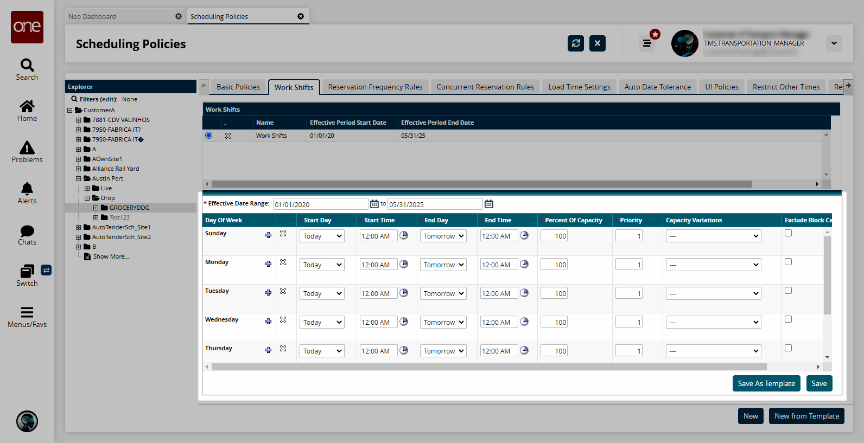This screenshot has width=864, height=443.
Task: Click the filters search icon in Explorer
Action: pos(74,99)
